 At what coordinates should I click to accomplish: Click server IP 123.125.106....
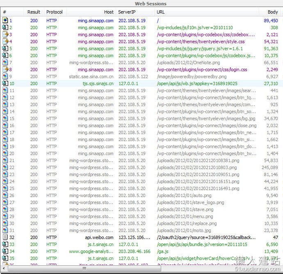point(134,237)
